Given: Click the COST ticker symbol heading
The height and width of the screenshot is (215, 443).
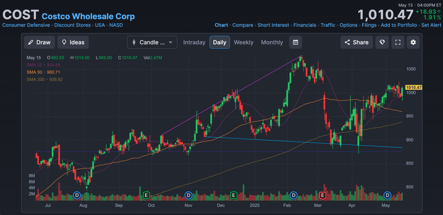Looking at the screenshot, I should pos(21,15).
